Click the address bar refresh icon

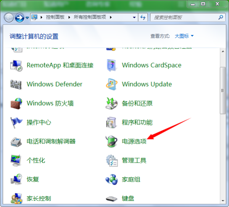tap(143, 18)
